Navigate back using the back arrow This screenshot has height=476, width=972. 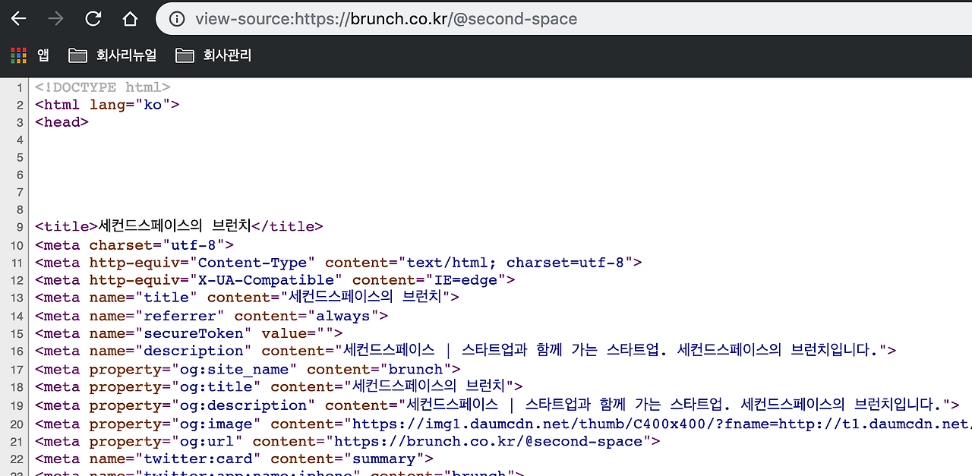[18, 18]
